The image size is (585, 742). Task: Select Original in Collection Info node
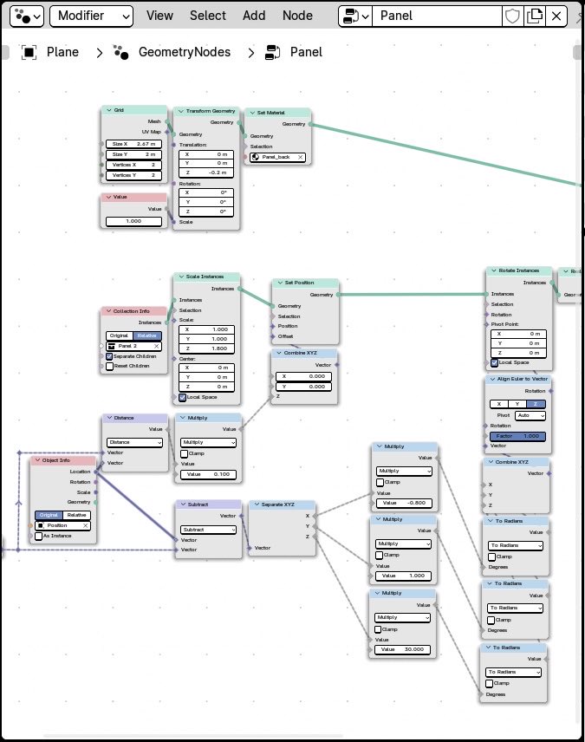(120, 336)
